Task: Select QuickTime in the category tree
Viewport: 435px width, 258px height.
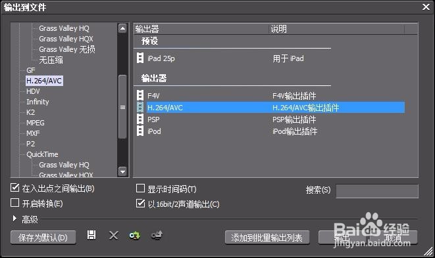Action: click(x=42, y=154)
